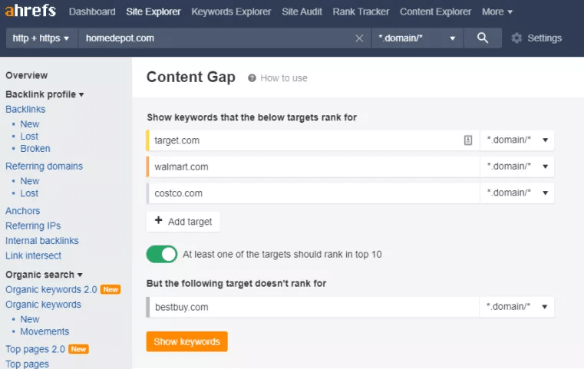584x369 pixels.
Task: Open the More menu in top navigation
Action: point(497,12)
